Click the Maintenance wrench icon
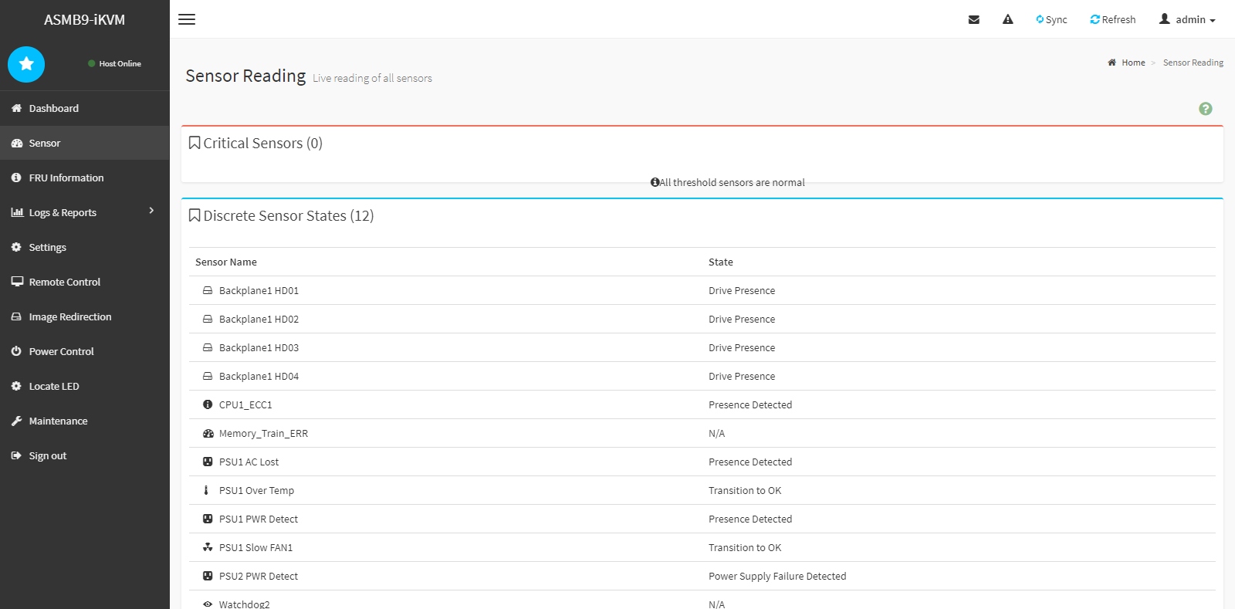Viewport: 1235px width, 609px height. [16, 421]
